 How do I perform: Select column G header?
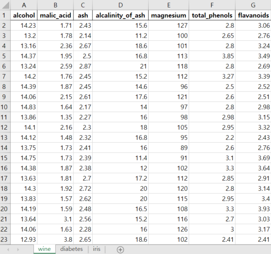tap(253, 5)
